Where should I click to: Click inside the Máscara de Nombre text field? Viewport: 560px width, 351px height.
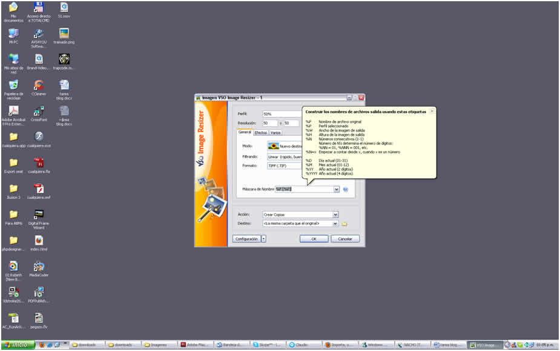305,189
